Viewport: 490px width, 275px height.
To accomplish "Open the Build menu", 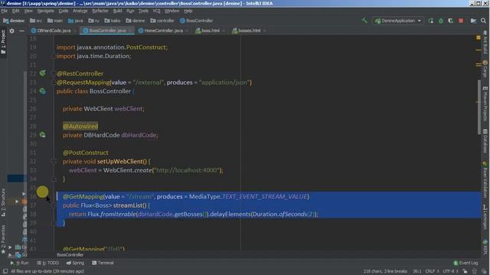I will click(x=117, y=11).
